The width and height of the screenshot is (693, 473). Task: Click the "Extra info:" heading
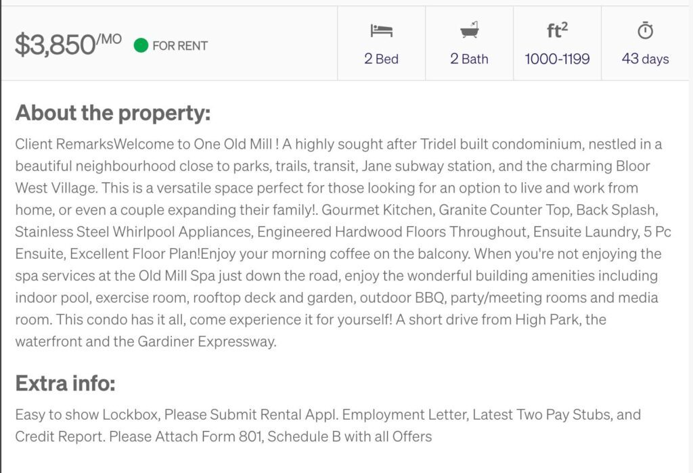point(65,384)
